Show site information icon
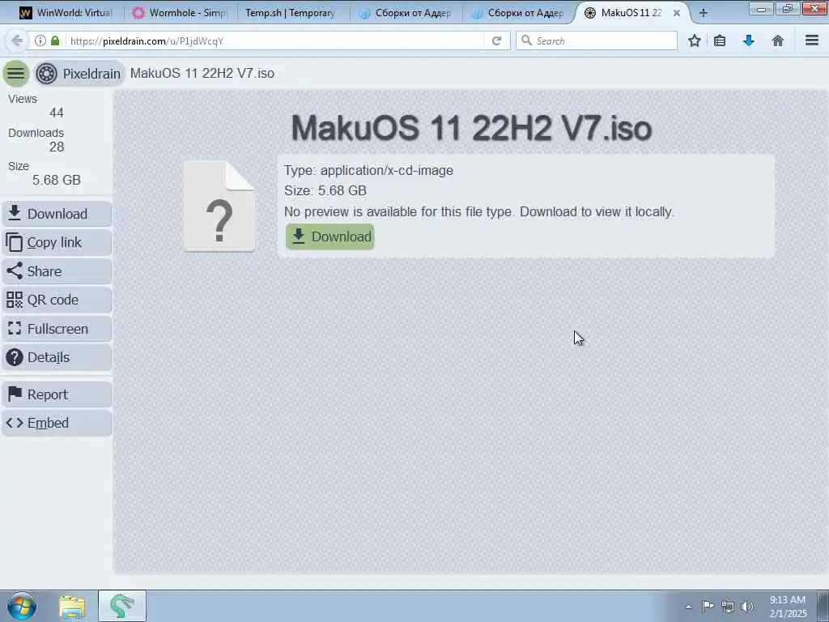 click(x=40, y=40)
